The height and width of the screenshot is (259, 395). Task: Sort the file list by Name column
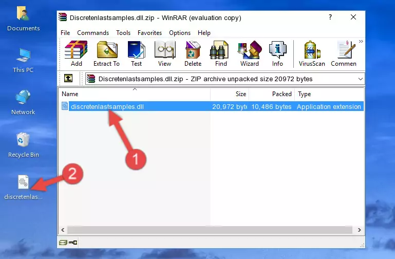tap(135, 94)
